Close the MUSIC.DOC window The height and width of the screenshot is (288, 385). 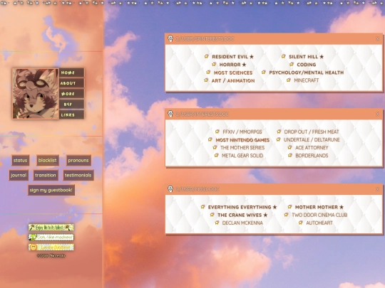377,189
